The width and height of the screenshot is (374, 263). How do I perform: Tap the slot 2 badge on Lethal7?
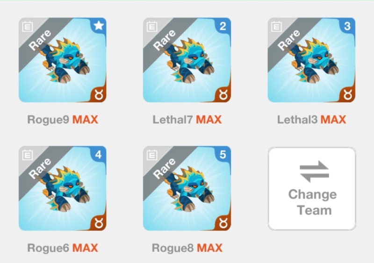(223, 26)
